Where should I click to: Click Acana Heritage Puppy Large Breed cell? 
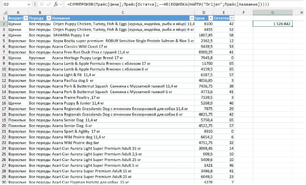tap(123, 58)
